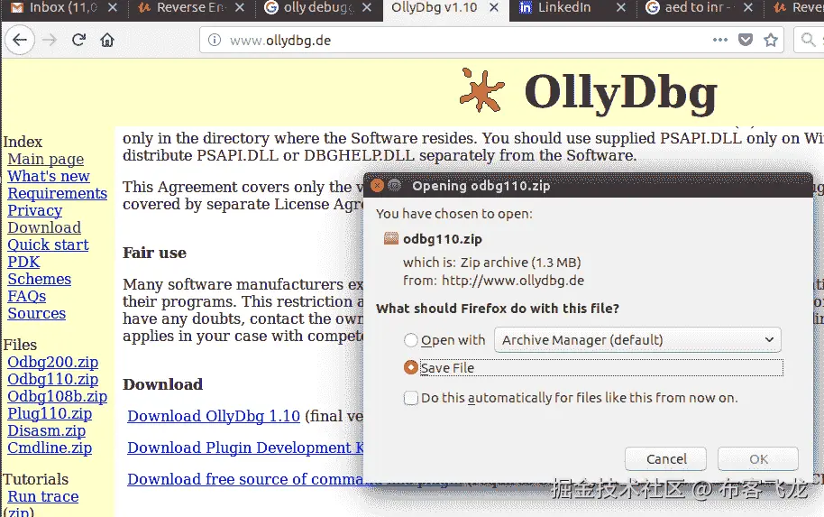Image resolution: width=824 pixels, height=517 pixels.
Task: Open the FAQs link
Action: (x=27, y=296)
